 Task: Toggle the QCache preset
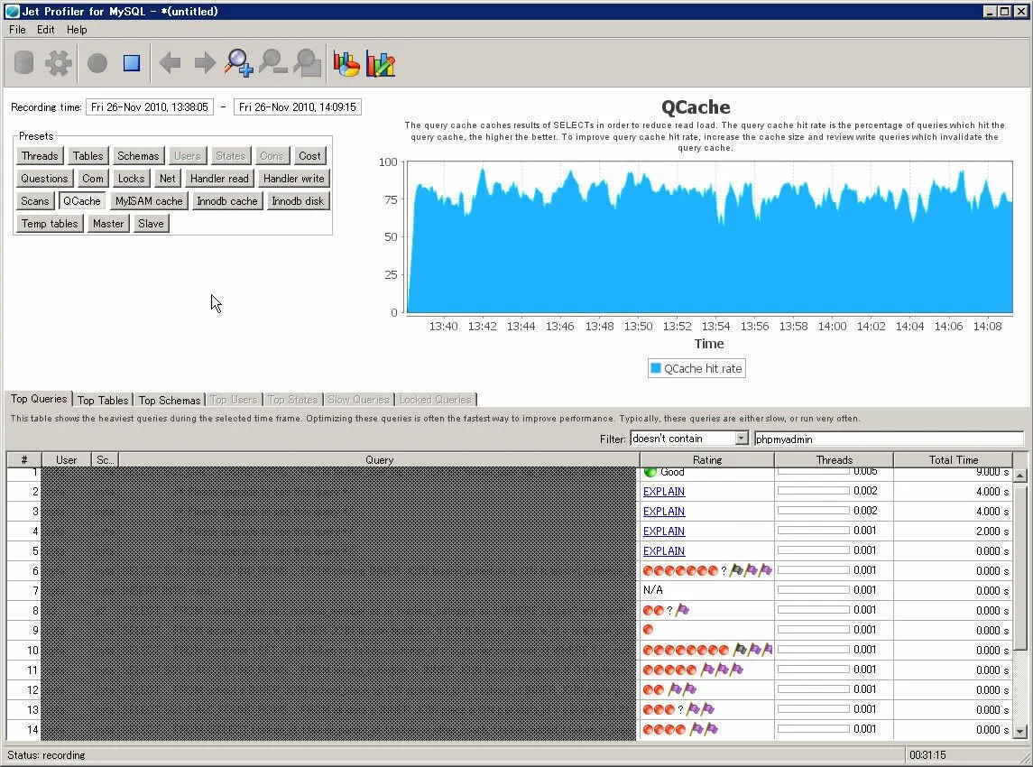[x=81, y=200]
